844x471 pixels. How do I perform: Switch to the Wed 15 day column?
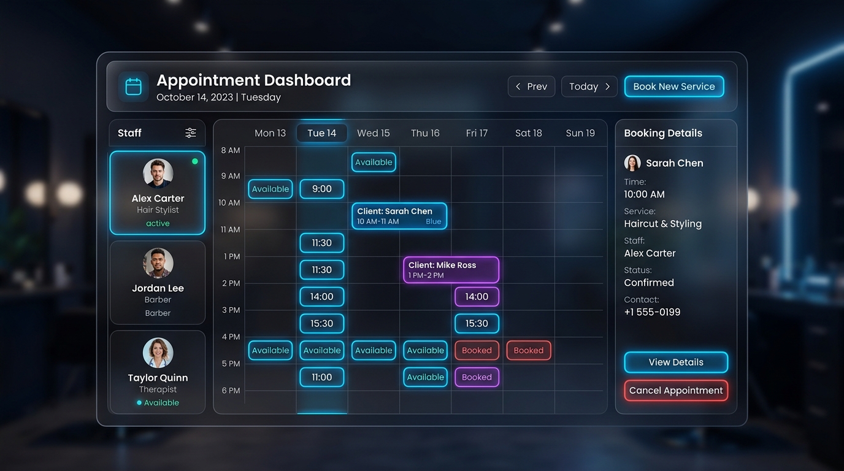click(374, 133)
